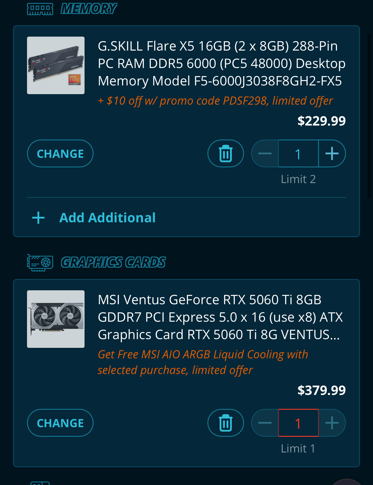
Task: Delete the MSI graphics card item
Action: coord(225,423)
